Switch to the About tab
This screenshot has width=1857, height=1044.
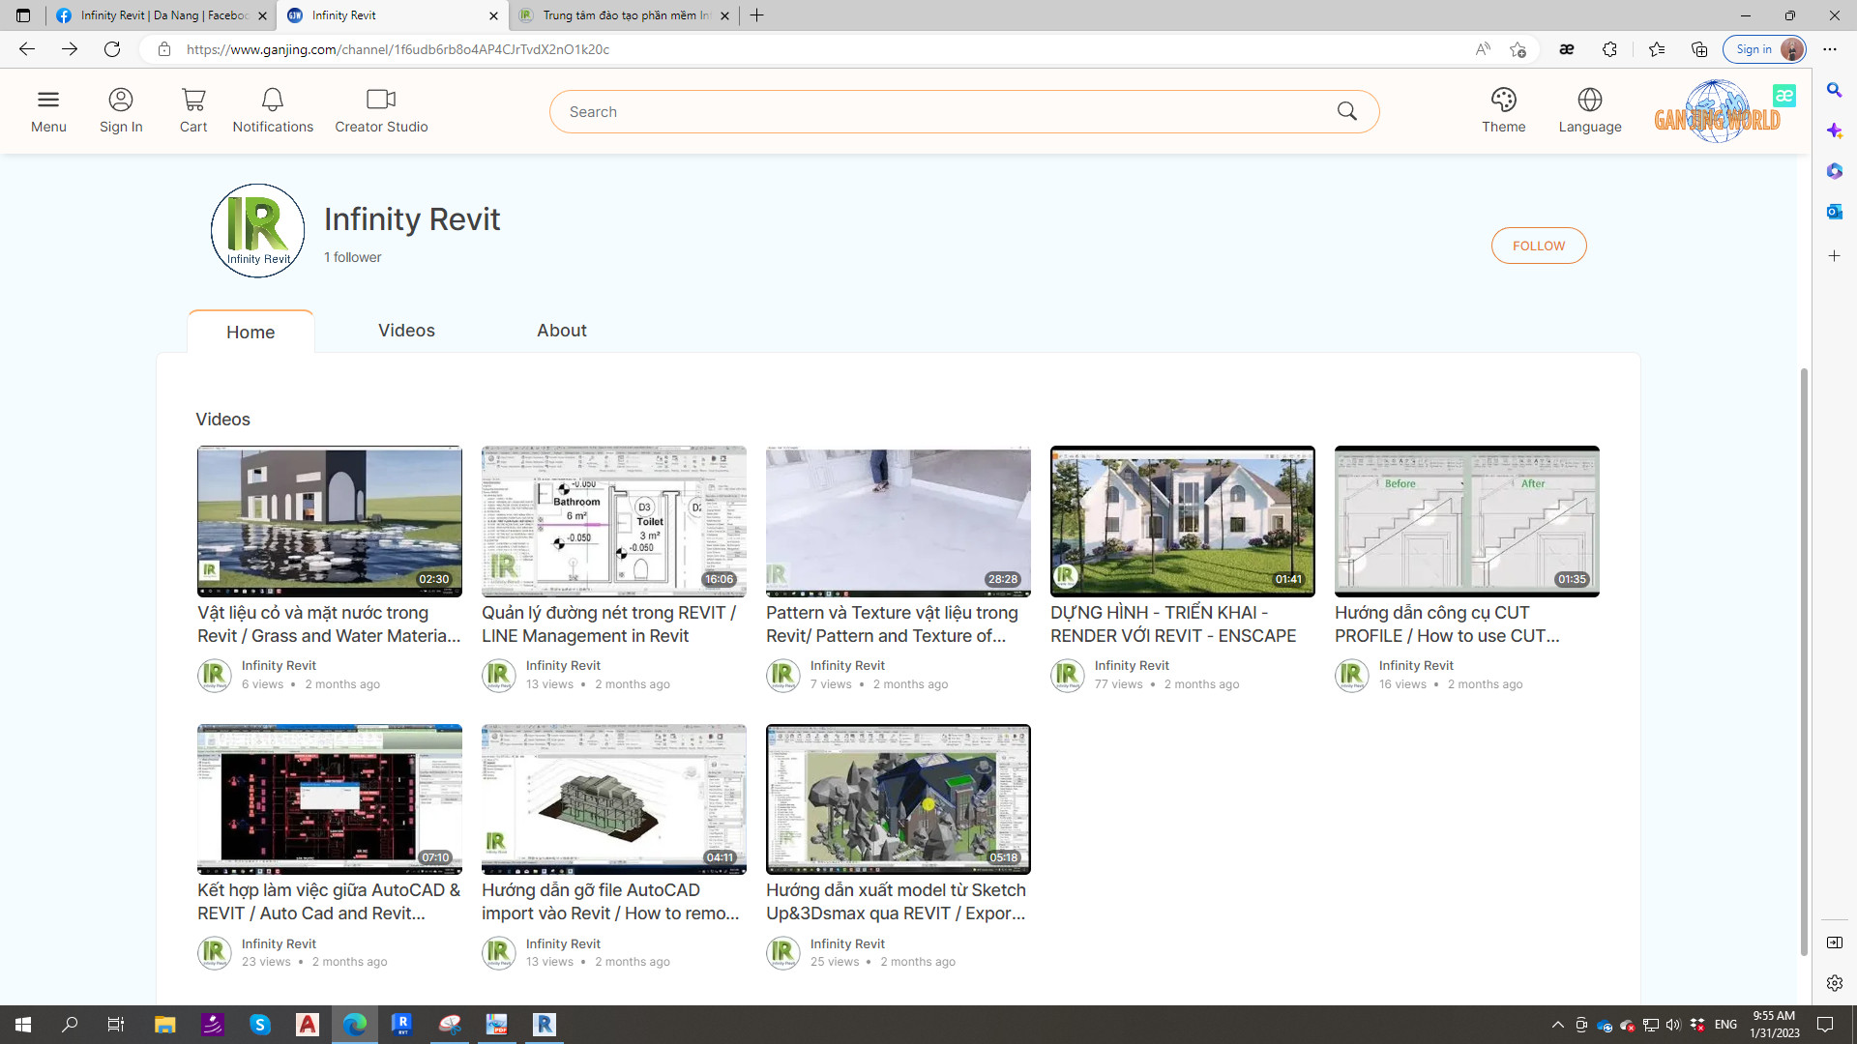(x=561, y=331)
